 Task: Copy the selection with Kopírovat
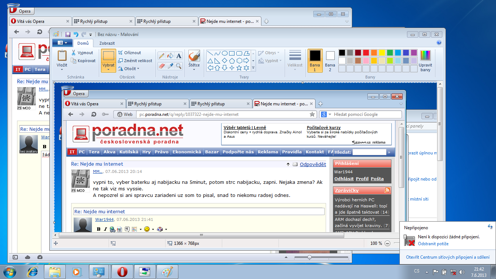pyautogui.click(x=84, y=61)
